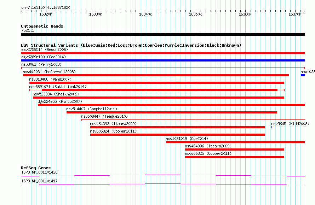
Task: Click the Cytogenetic Bands track title
Action: (42, 26)
